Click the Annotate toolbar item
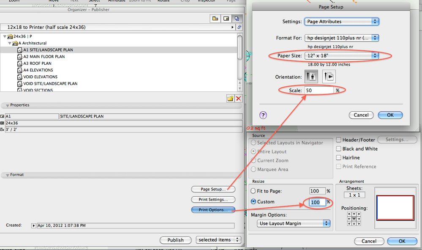 [117, 1]
